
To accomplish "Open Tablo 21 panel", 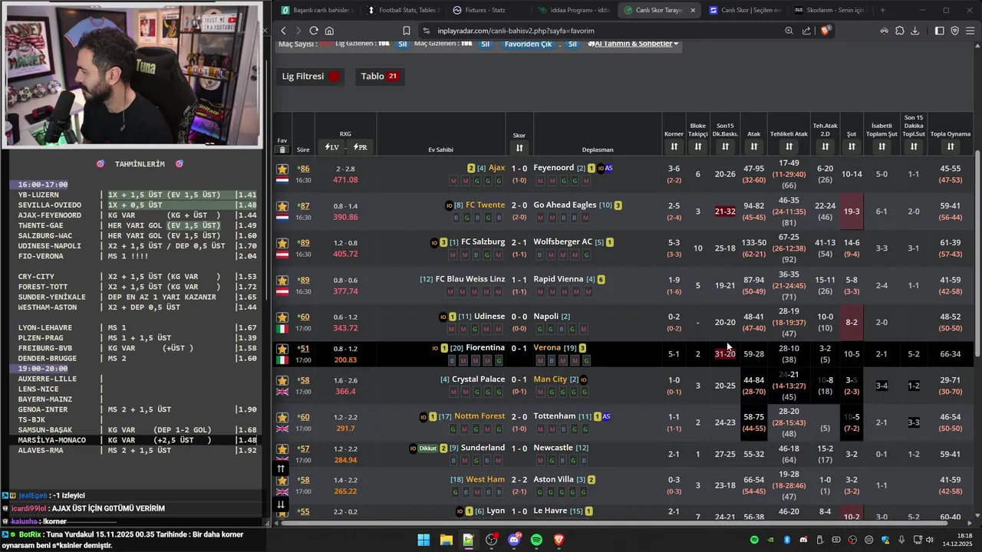I will (x=379, y=77).
